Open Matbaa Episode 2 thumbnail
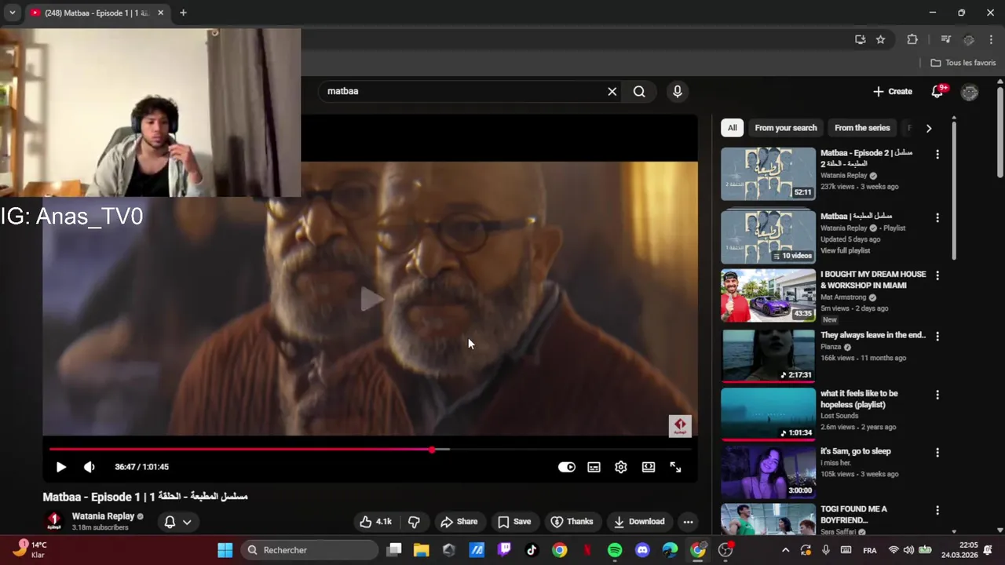Screen dimensions: 1005x565 tap(768, 174)
